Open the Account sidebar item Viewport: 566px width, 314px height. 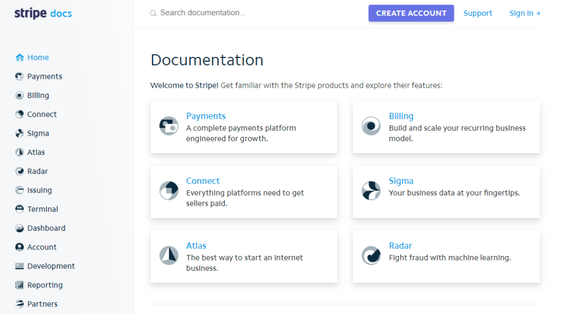(41, 247)
